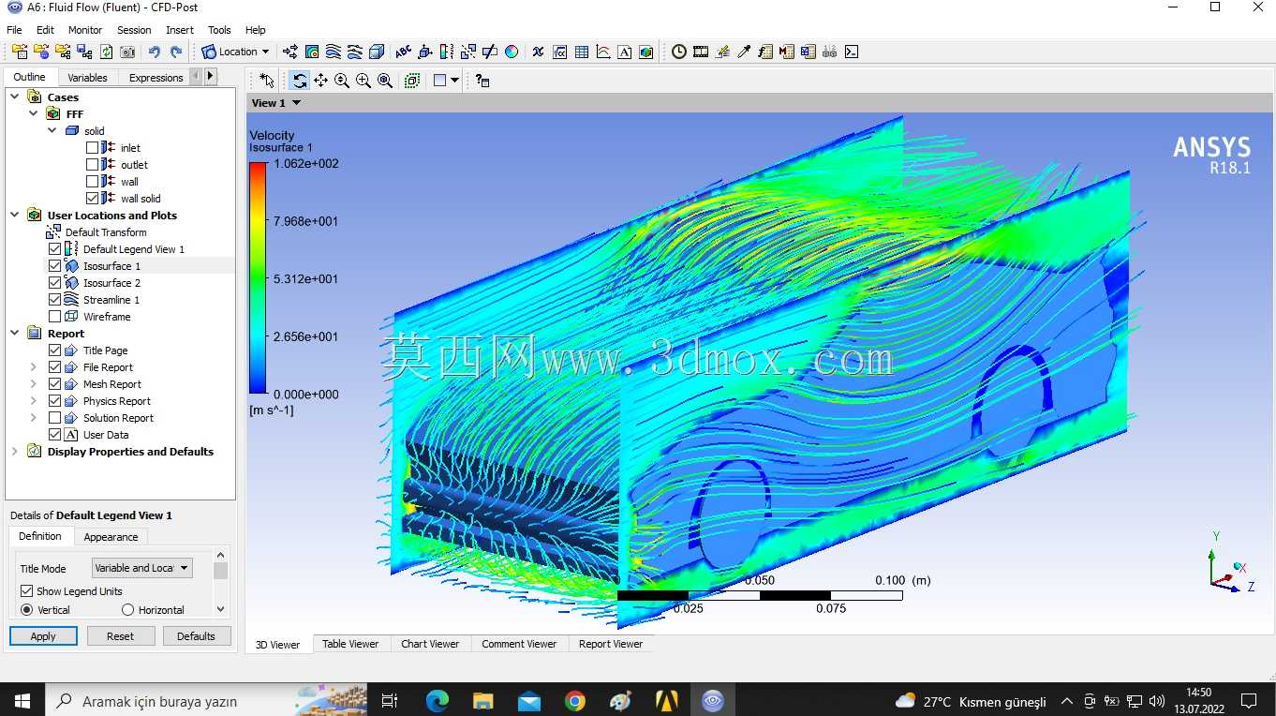Open the Color Map sphere icon
1276x716 pixels.
[512, 52]
